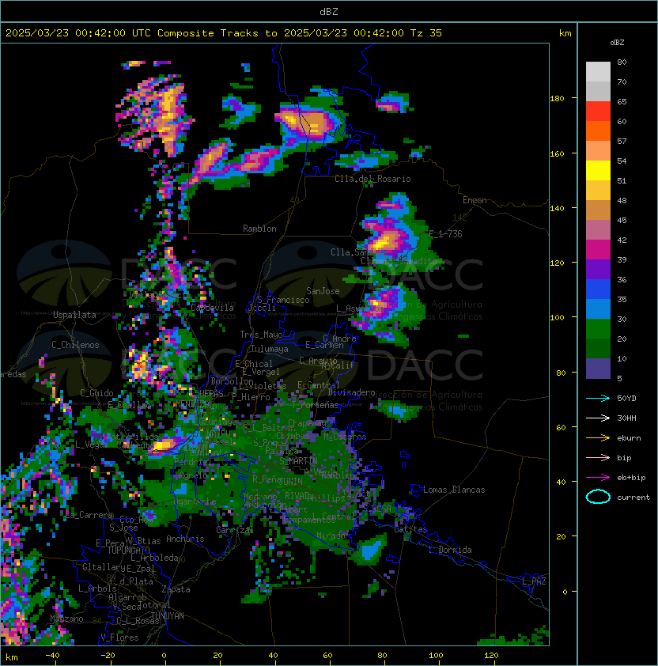The height and width of the screenshot is (666, 658).
Task: Click the 'L_Dormida' place label
Action: [x=450, y=550]
